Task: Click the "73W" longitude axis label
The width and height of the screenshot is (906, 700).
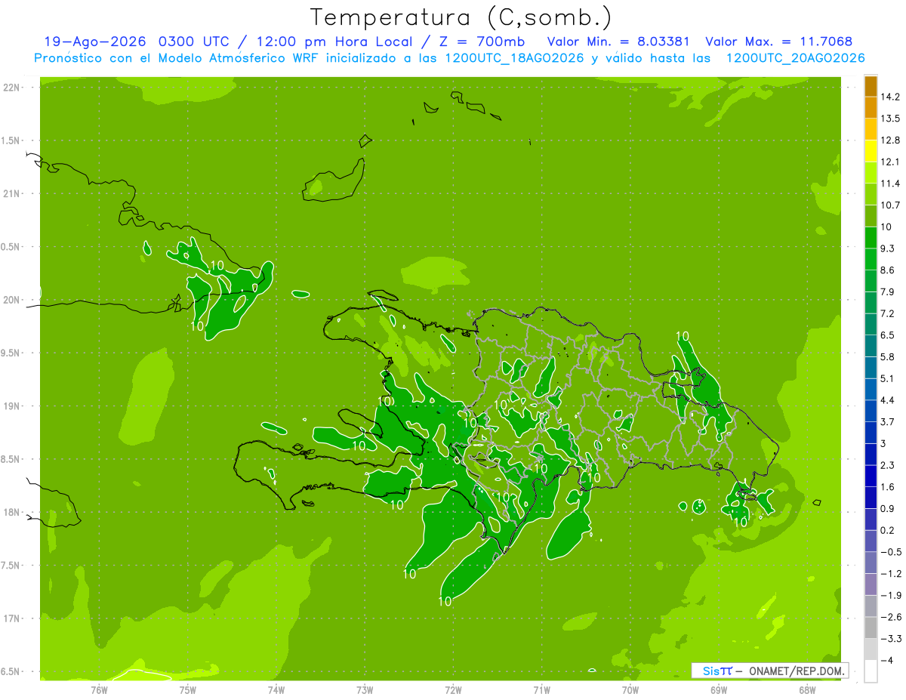Action: pos(365,690)
